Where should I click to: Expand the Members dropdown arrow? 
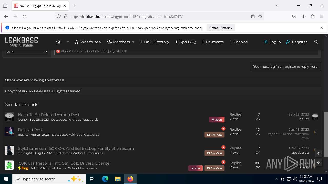tap(133, 42)
